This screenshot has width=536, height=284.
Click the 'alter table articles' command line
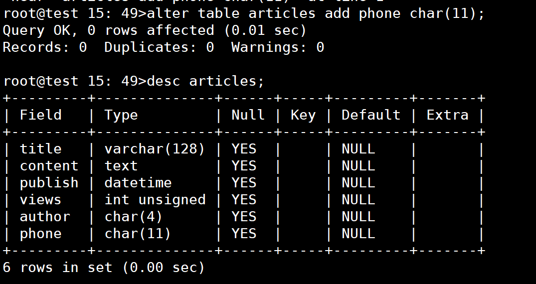pyautogui.click(x=244, y=13)
